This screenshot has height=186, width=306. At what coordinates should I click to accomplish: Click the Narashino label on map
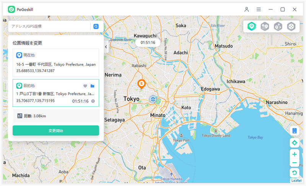[277, 102]
